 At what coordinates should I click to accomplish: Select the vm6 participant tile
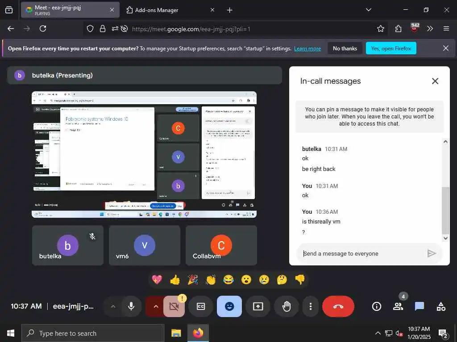145,245
